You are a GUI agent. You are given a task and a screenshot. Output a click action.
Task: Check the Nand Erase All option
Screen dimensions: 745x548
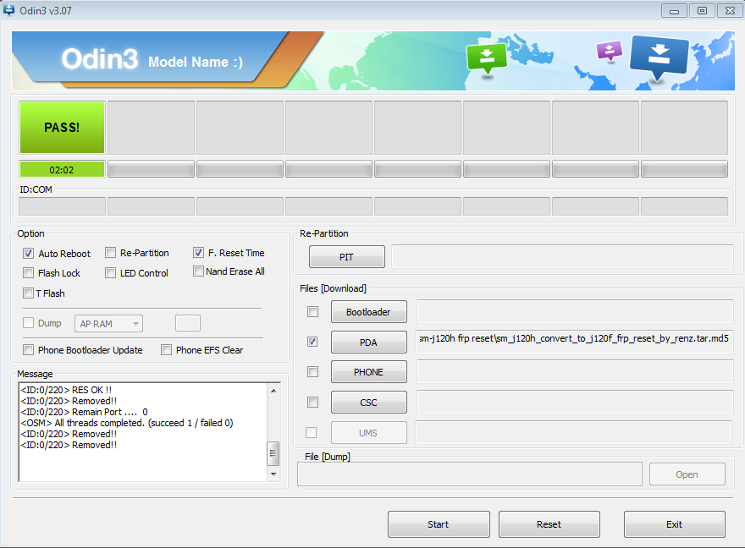[199, 271]
